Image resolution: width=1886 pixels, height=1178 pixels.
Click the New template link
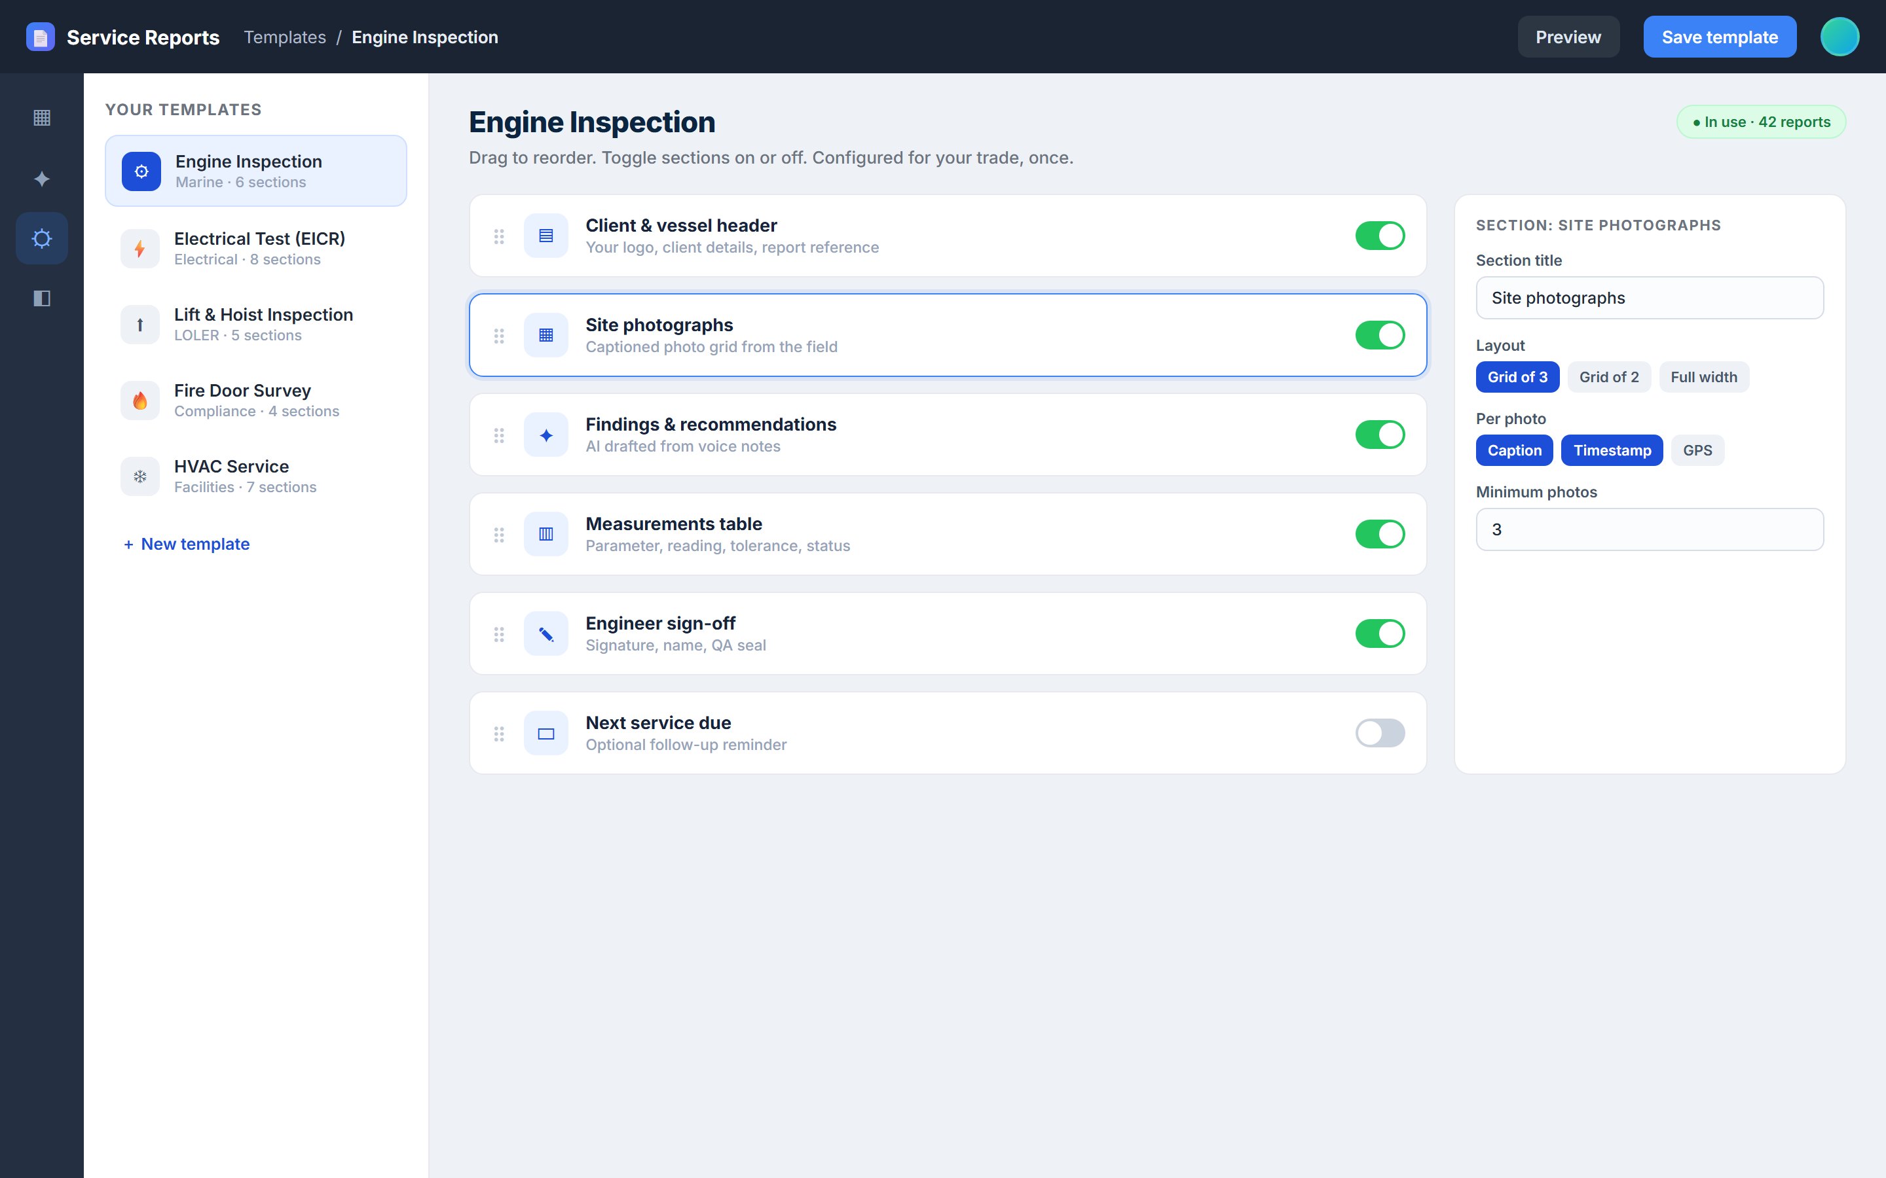point(186,544)
